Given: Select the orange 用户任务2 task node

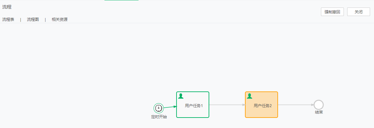Looking at the screenshot, I should point(261,105).
